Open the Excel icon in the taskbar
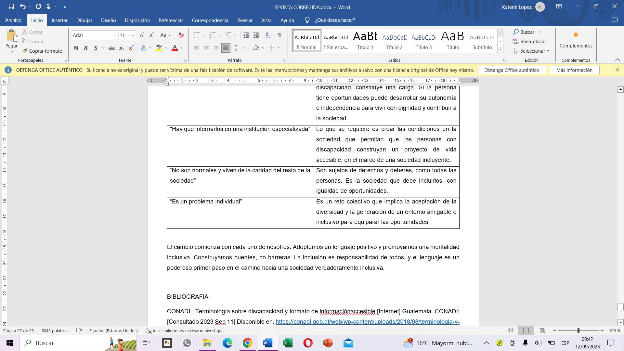 point(288,343)
